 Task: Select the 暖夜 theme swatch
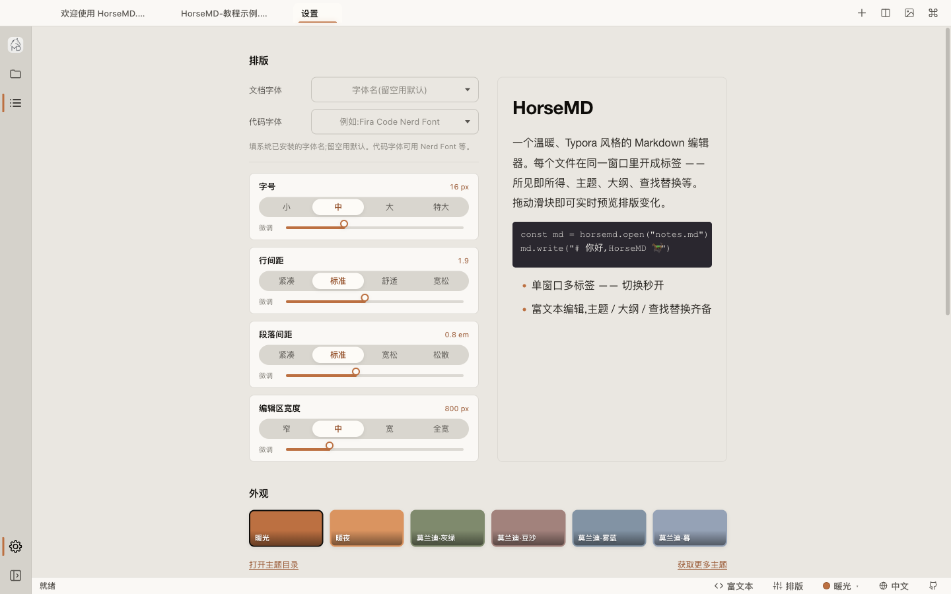(367, 528)
